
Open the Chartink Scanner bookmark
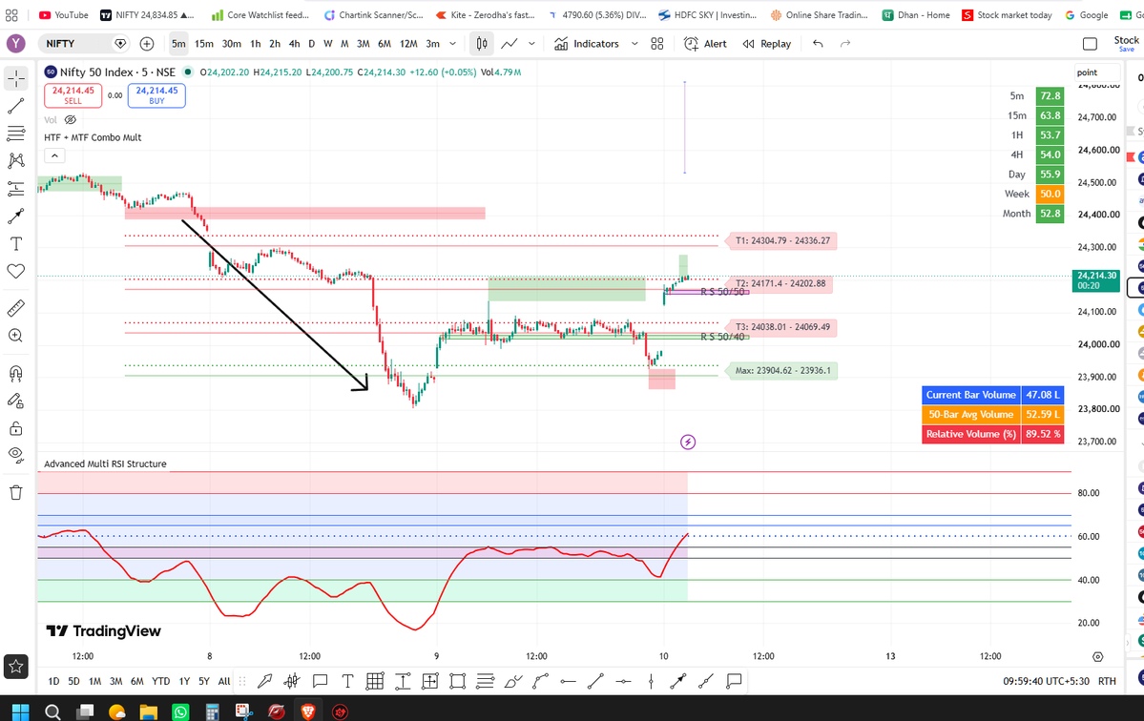(x=374, y=14)
